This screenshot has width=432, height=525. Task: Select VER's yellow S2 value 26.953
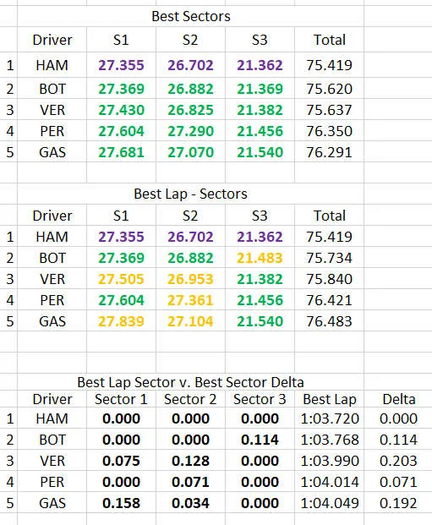(190, 279)
